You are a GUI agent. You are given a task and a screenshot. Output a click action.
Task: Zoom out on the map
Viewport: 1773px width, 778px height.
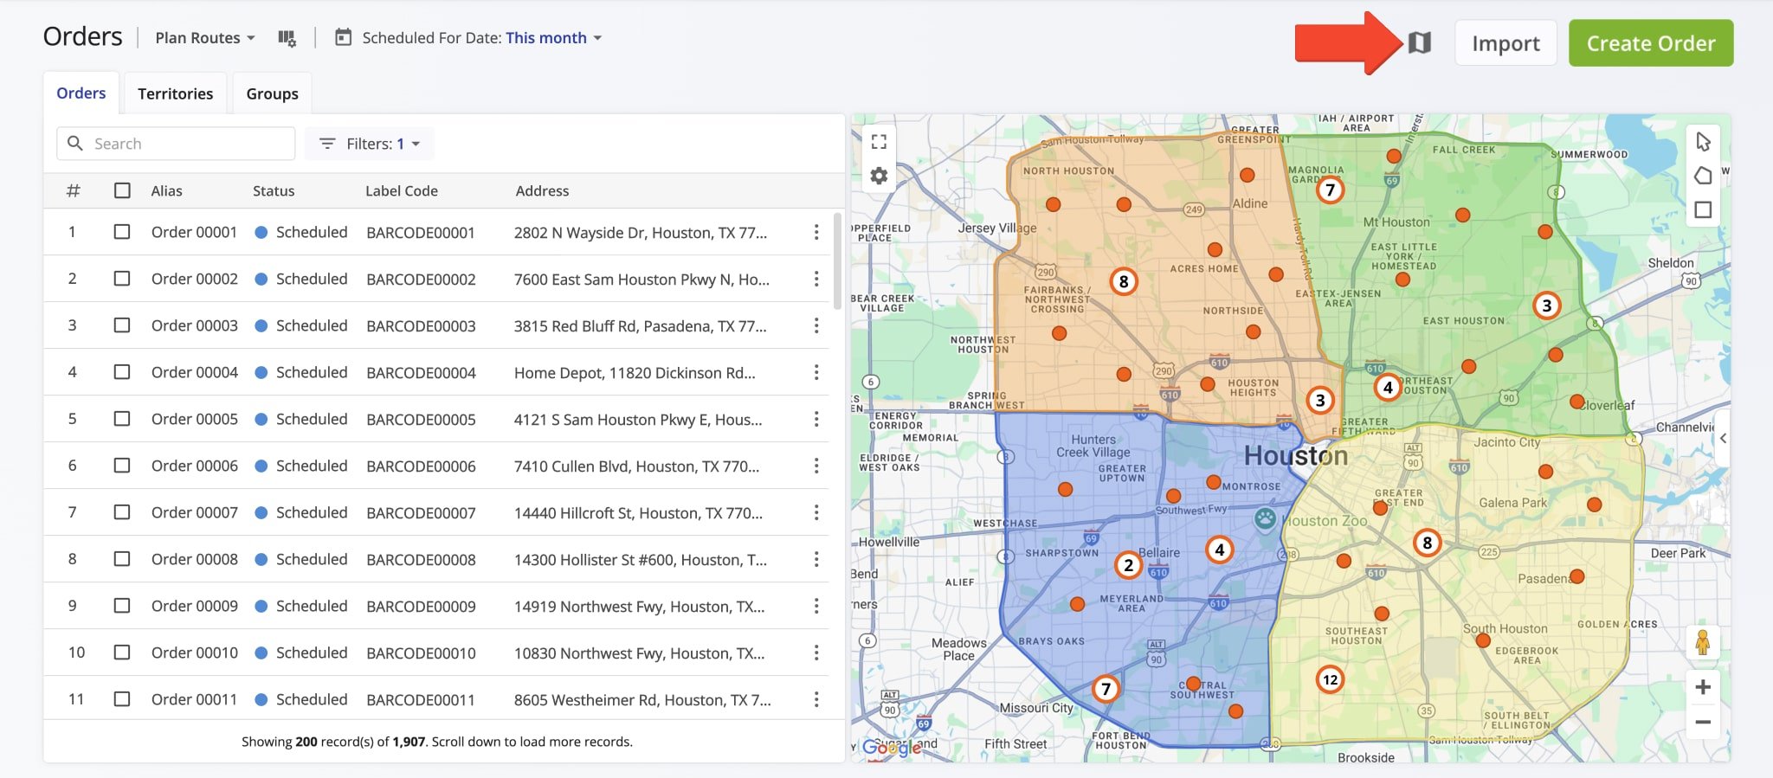[1703, 722]
